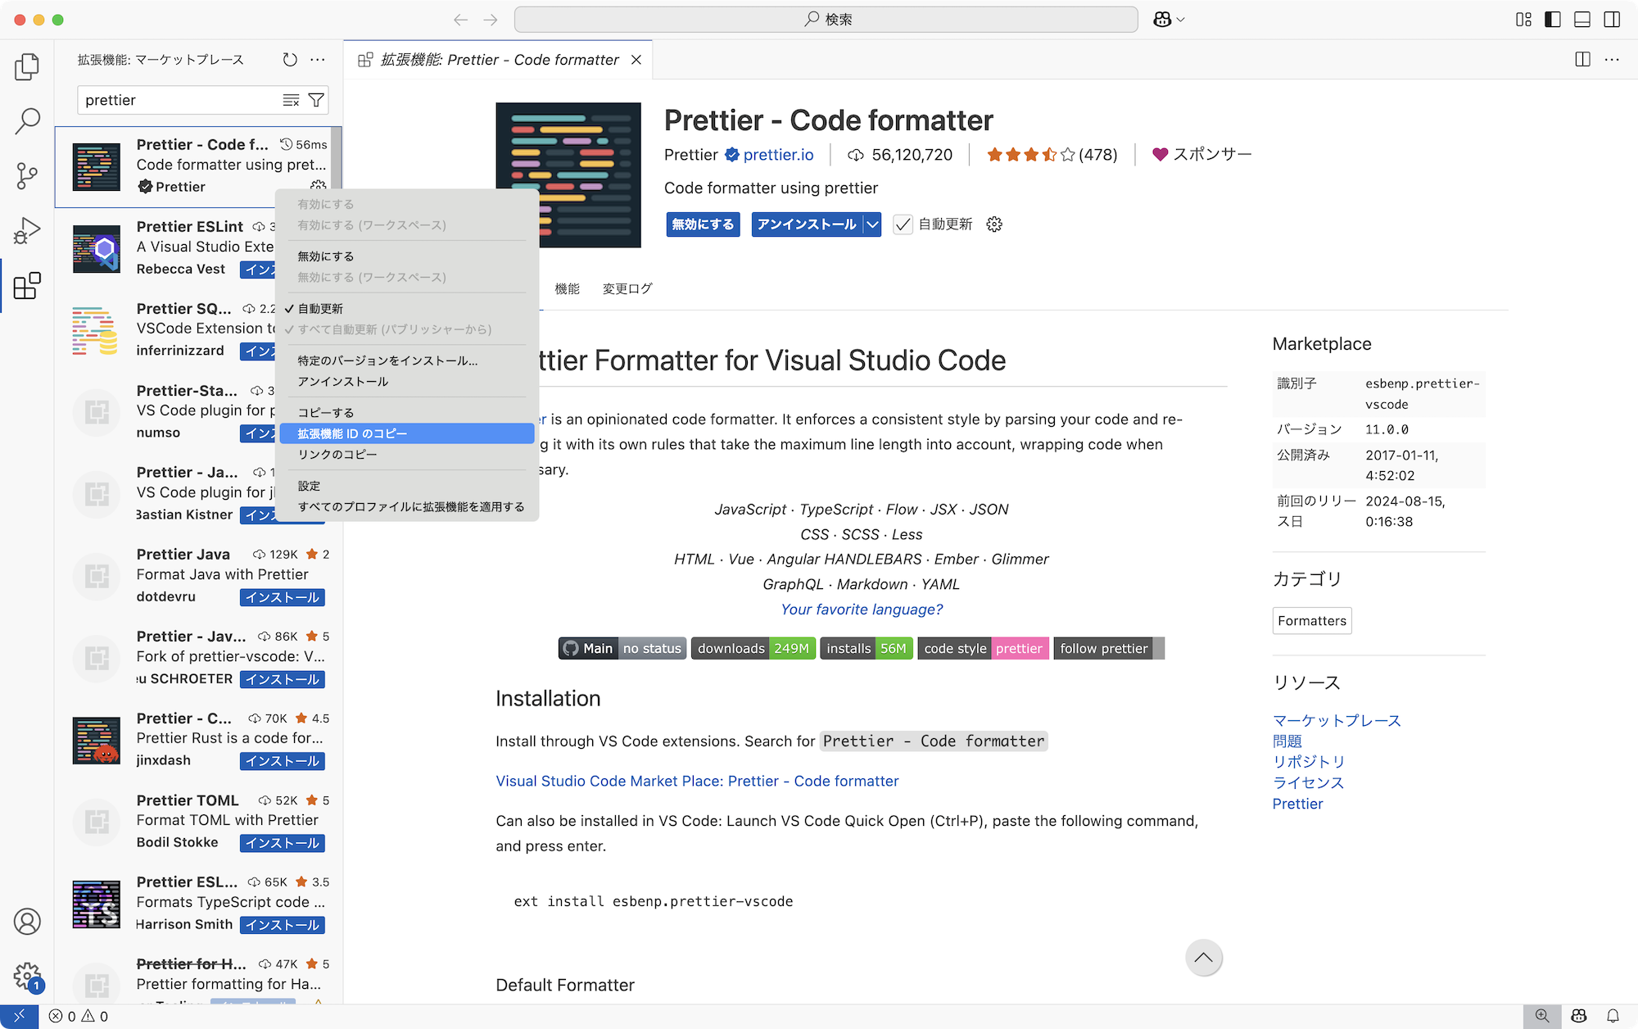Switch to the 変更ログ tab
This screenshot has width=1638, height=1029.
(x=627, y=288)
